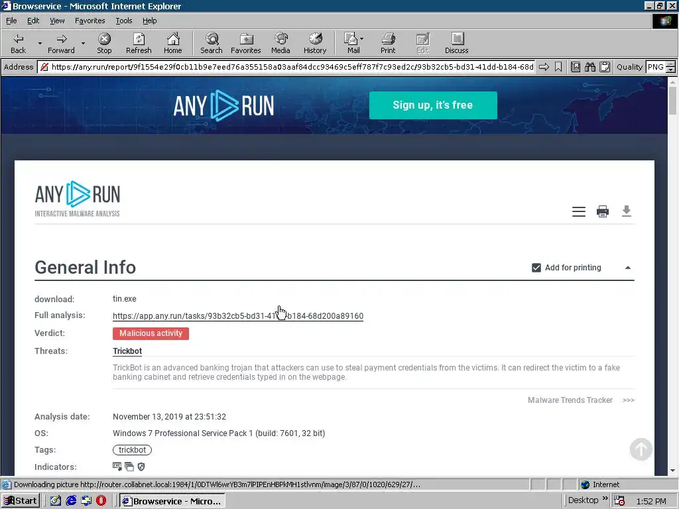
Task: Click the printer icon in the report header
Action: [602, 211]
